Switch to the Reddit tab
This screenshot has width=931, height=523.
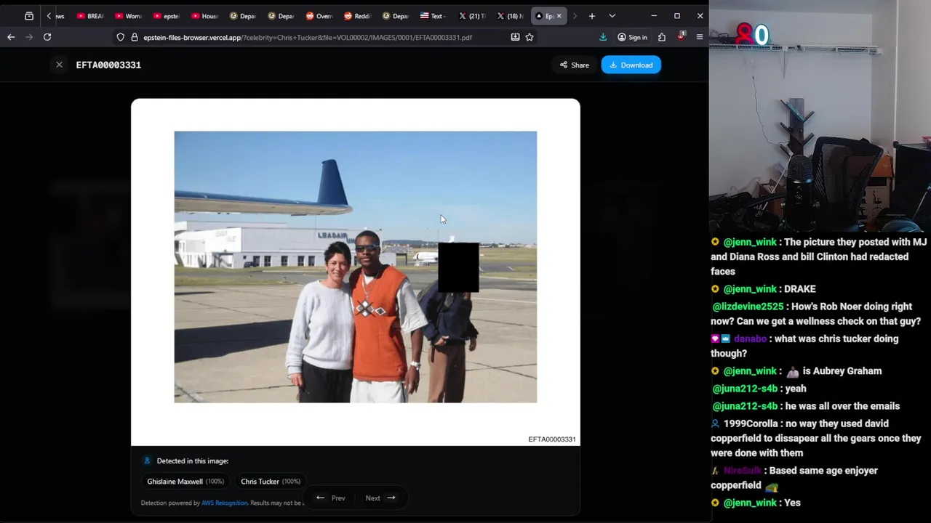tap(356, 16)
